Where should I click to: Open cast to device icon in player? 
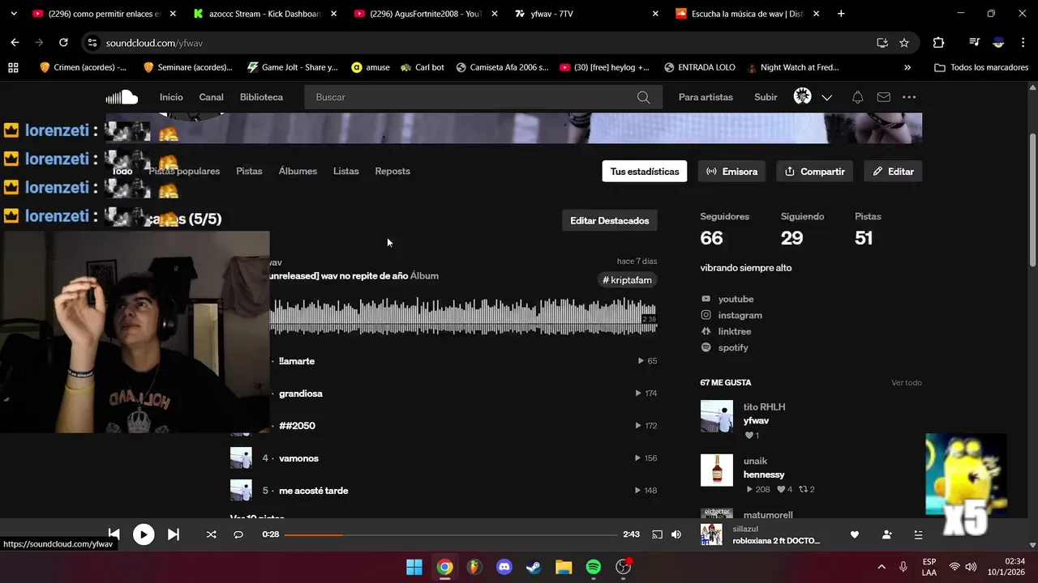[658, 534]
